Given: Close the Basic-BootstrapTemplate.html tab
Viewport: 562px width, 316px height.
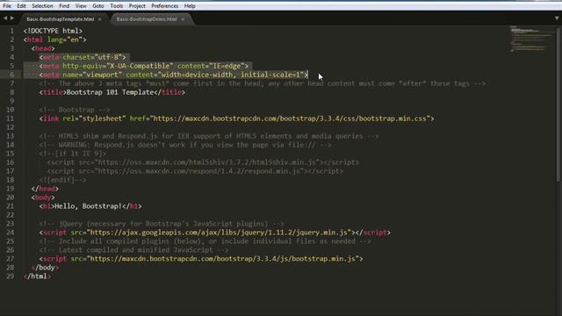Looking at the screenshot, I should coord(100,19).
